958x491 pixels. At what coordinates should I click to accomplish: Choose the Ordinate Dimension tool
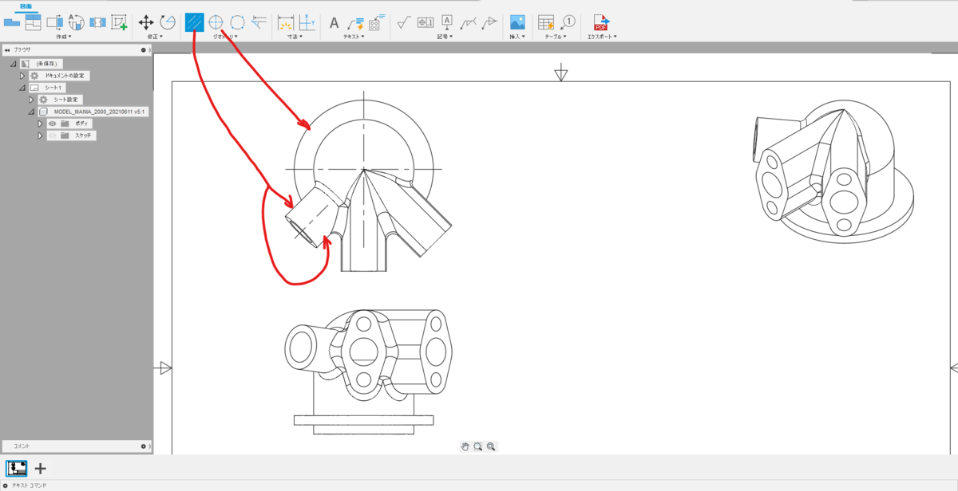[307, 22]
